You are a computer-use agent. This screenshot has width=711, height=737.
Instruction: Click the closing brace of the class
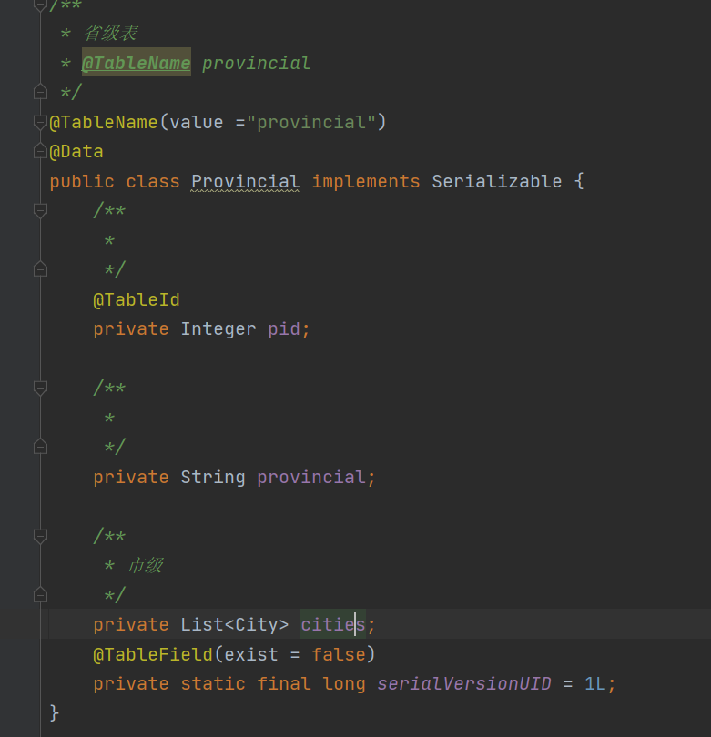click(55, 712)
